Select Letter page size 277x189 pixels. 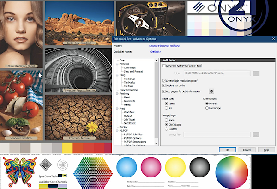(166, 104)
